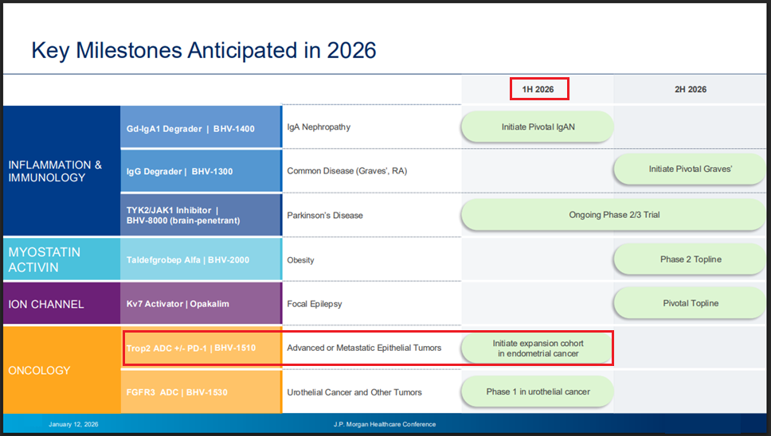Viewport: 771px width, 436px height.
Task: Select the endometrial cancer expansion cohort milestone
Action: point(538,348)
